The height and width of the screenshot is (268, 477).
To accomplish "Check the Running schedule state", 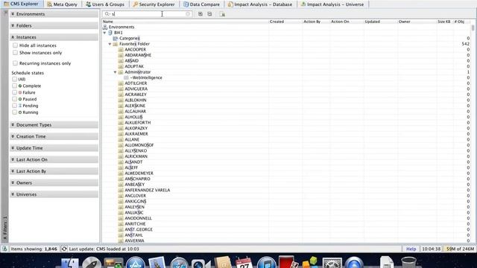I will [x=15, y=112].
